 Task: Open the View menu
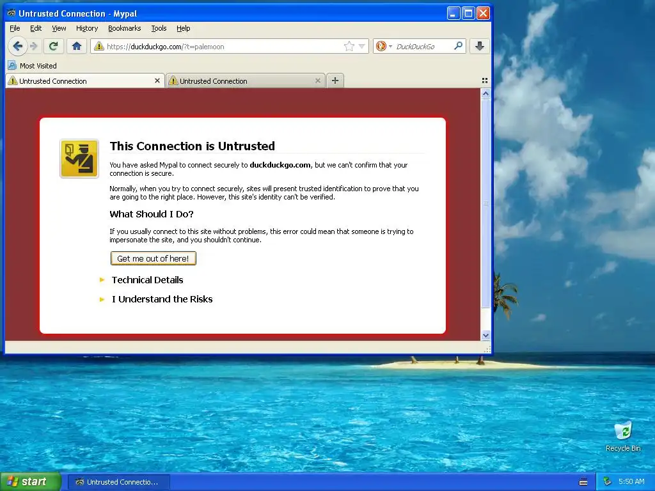pyautogui.click(x=59, y=28)
